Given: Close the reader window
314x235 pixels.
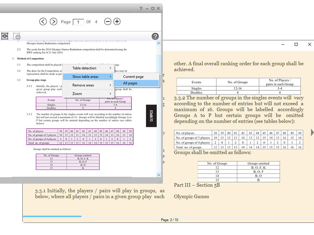Looking at the screenshot, I should (310, 44).
